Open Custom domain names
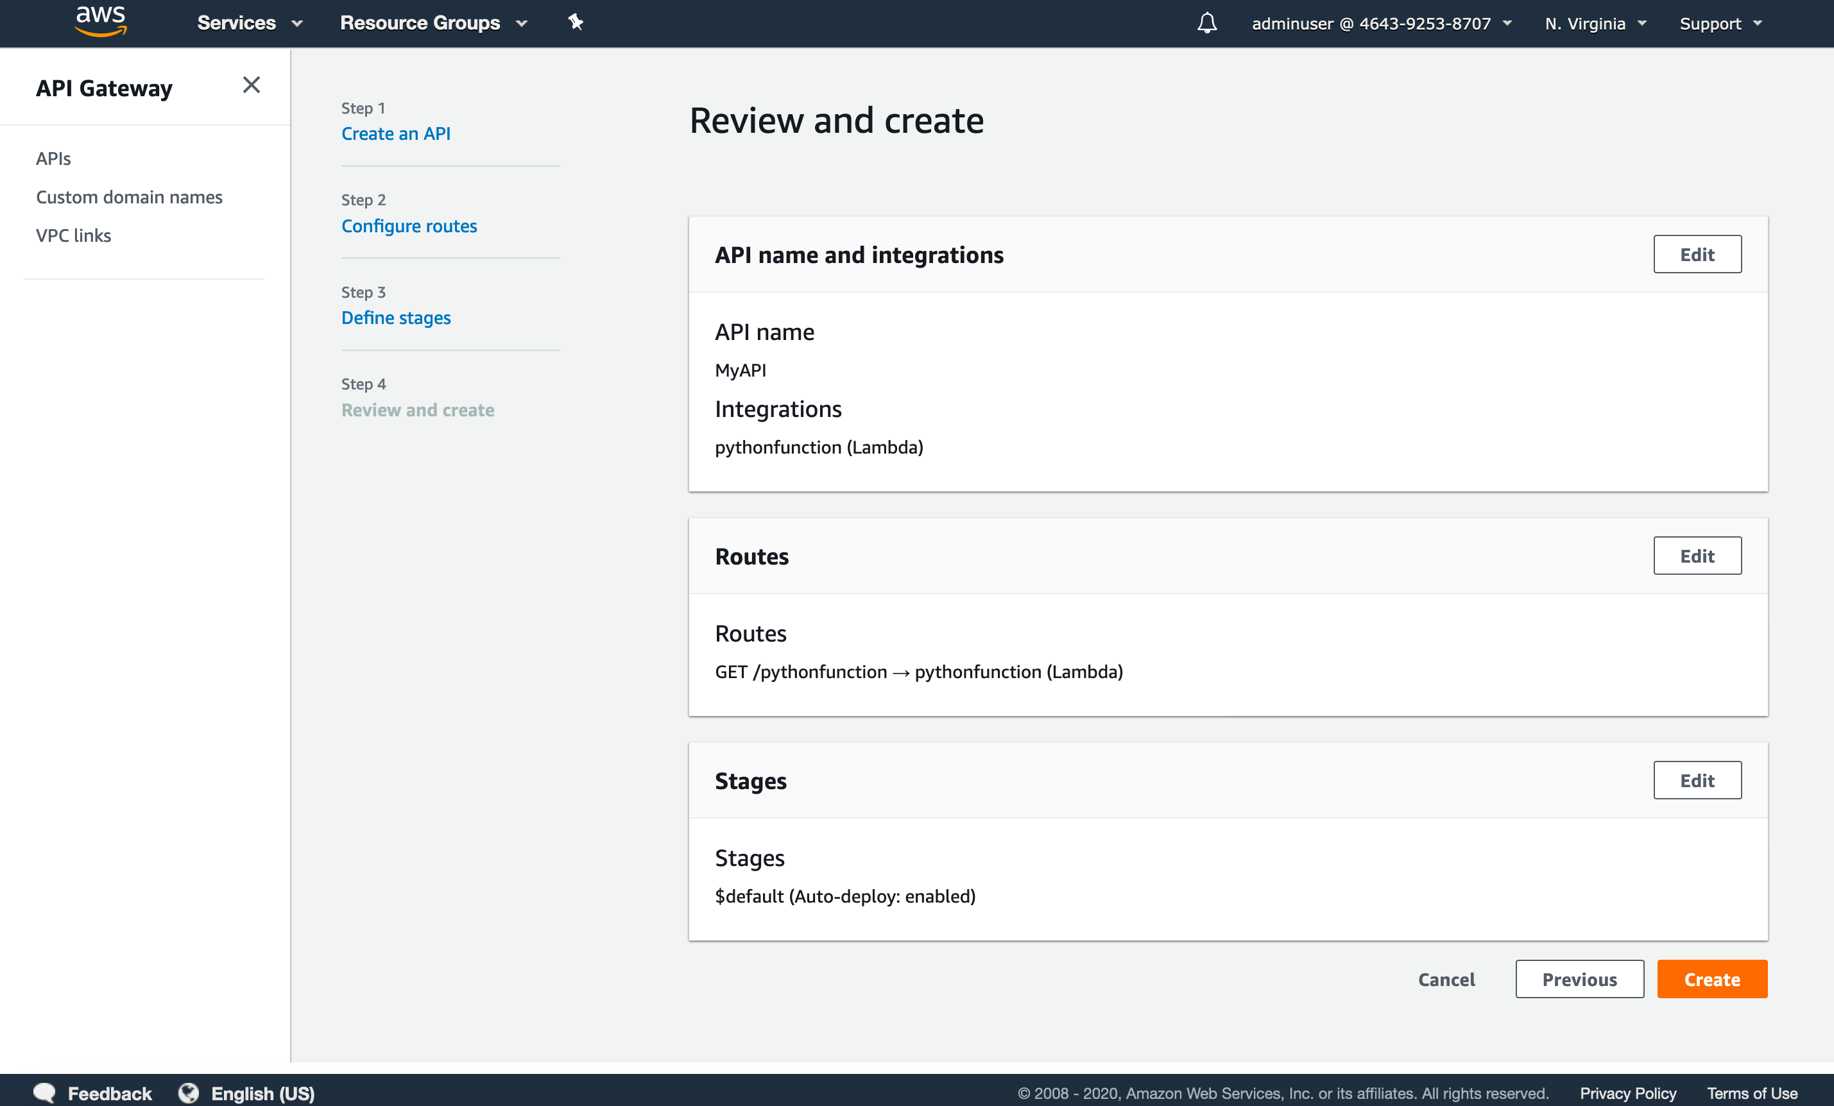 (x=129, y=196)
